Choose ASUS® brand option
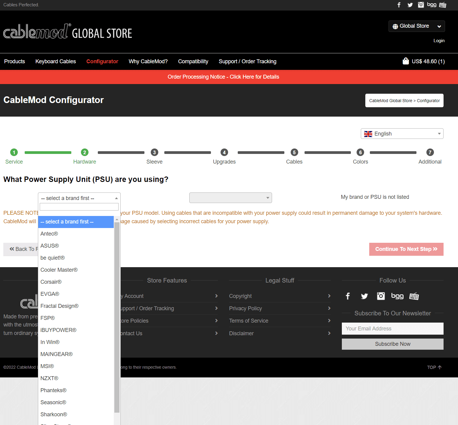The height and width of the screenshot is (425, 458). [x=76, y=246]
